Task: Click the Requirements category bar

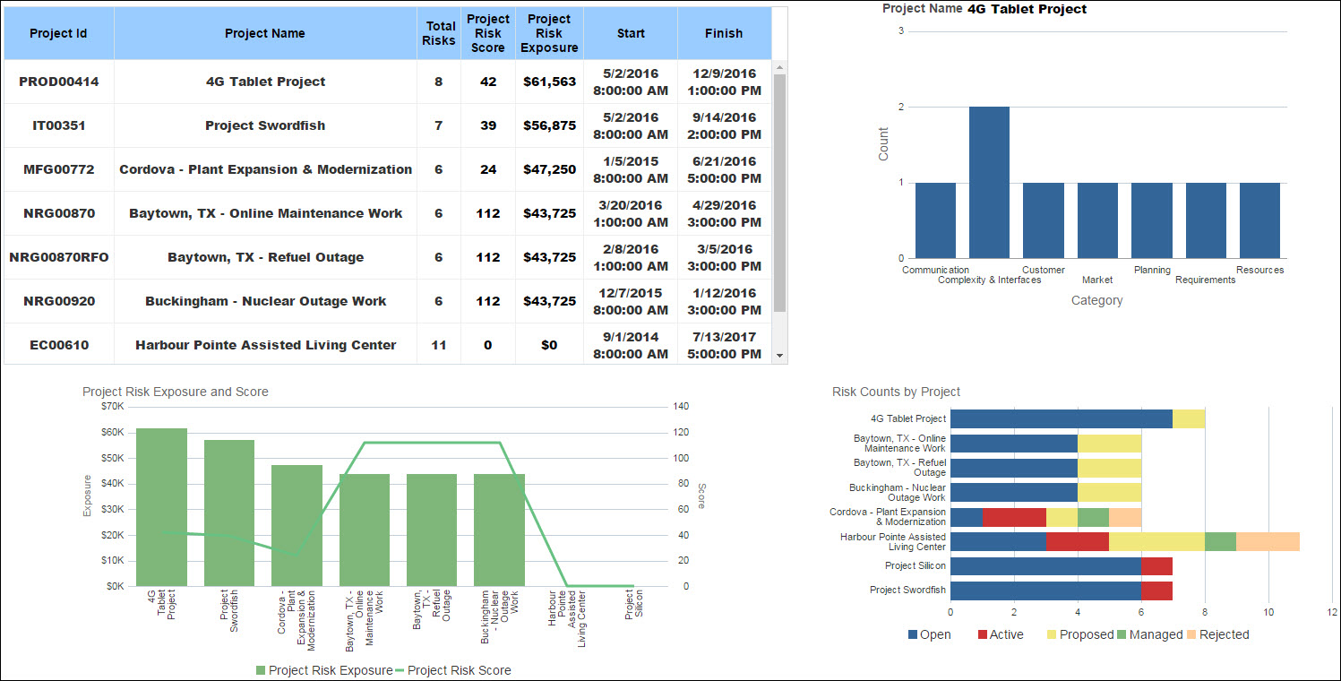Action: pyautogui.click(x=1206, y=220)
